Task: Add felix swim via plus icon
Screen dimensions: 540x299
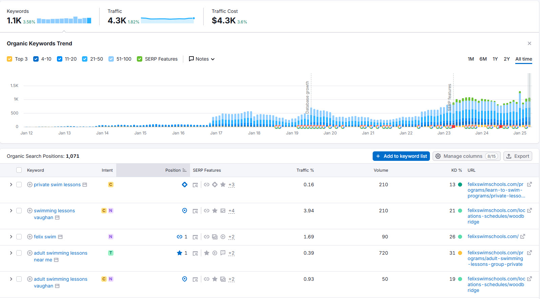Action: click(30, 237)
